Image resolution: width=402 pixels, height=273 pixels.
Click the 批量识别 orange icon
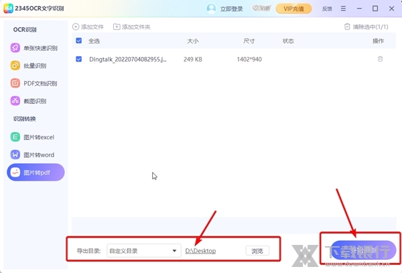pyautogui.click(x=15, y=66)
